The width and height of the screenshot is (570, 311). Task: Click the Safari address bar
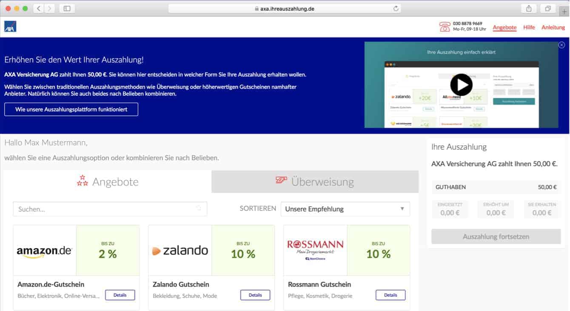(285, 8)
